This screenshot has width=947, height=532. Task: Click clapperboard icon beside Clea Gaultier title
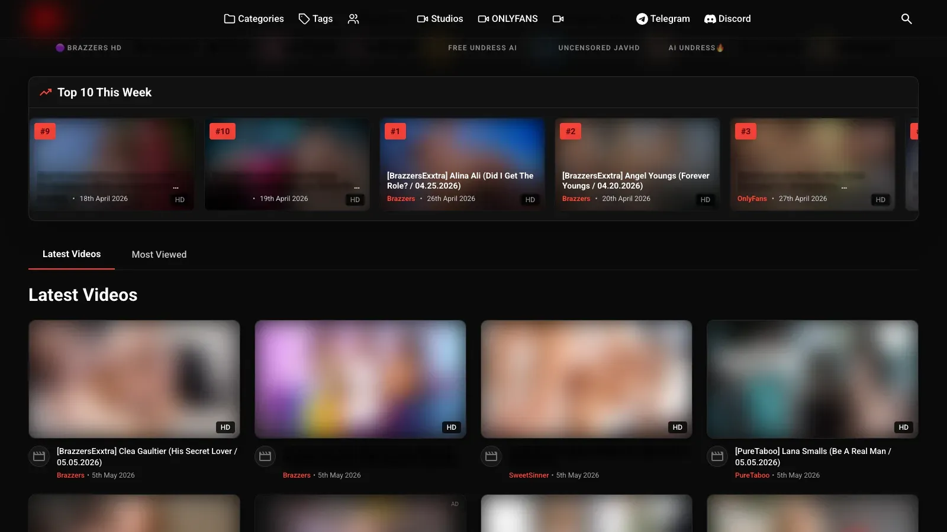coord(39,456)
